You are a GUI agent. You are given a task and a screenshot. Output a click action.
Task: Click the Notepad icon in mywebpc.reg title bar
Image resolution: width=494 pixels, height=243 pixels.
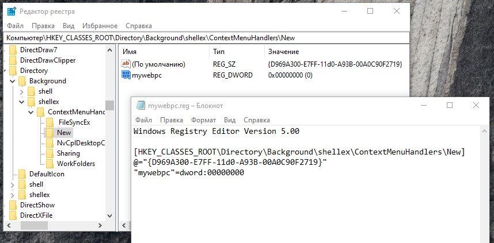140,106
